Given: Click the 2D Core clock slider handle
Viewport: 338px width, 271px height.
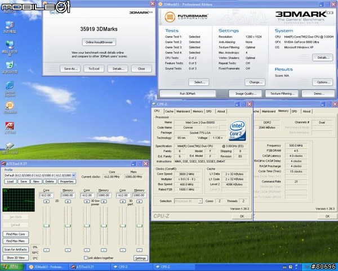Looking at the screenshot, I should tap(46, 226).
